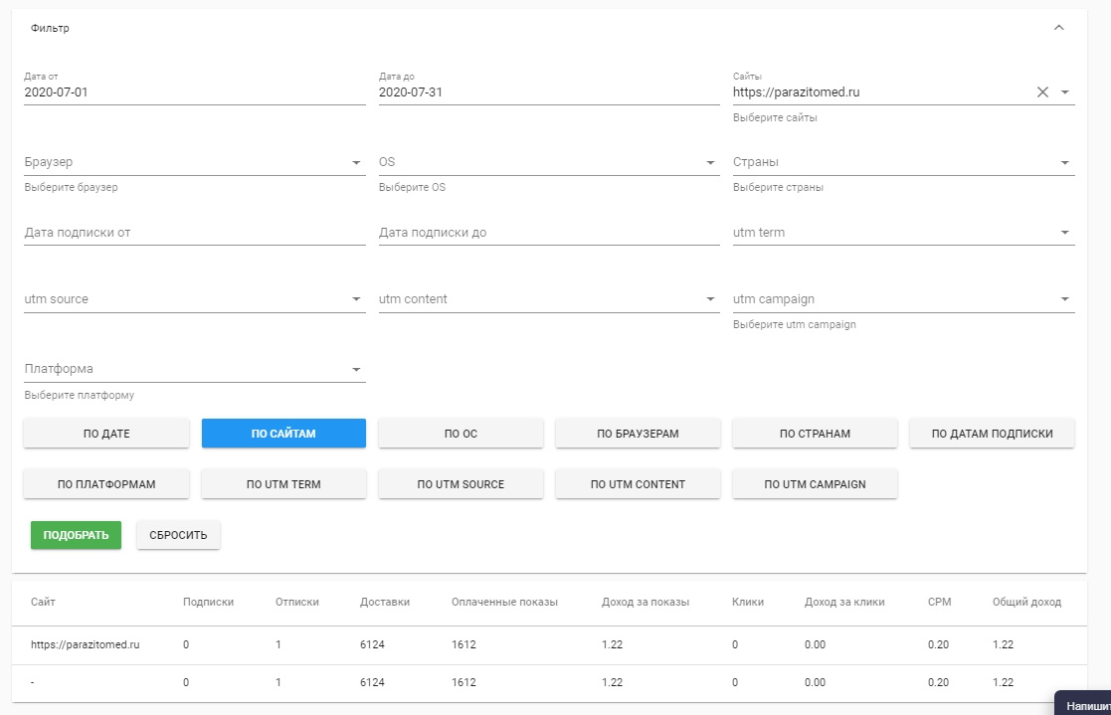The image size is (1111, 715).
Task: Click the green ПОДОБРАТЬ button
Action: click(76, 535)
